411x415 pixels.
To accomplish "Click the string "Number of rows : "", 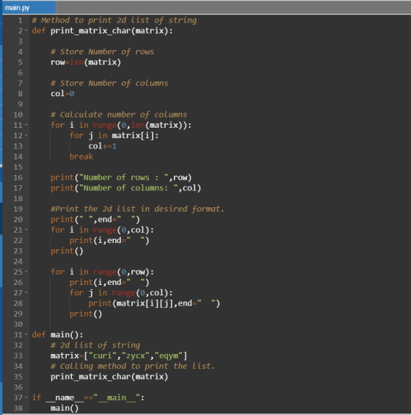I will (124, 178).
